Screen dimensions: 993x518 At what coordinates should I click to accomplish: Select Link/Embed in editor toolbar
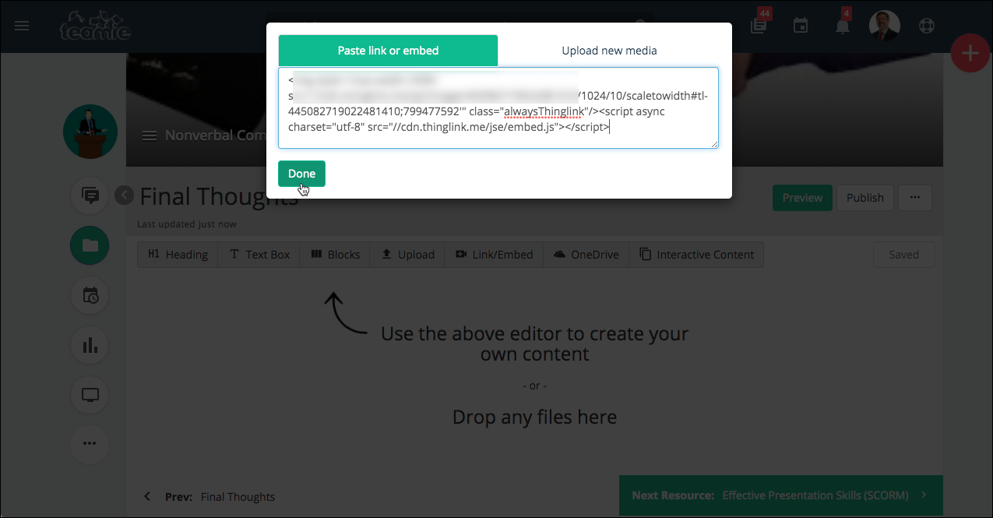(494, 255)
